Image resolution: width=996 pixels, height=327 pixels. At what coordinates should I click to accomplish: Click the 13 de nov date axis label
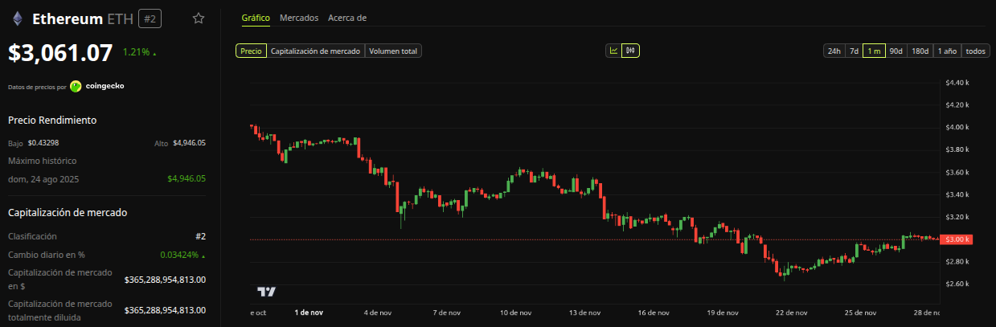584,313
